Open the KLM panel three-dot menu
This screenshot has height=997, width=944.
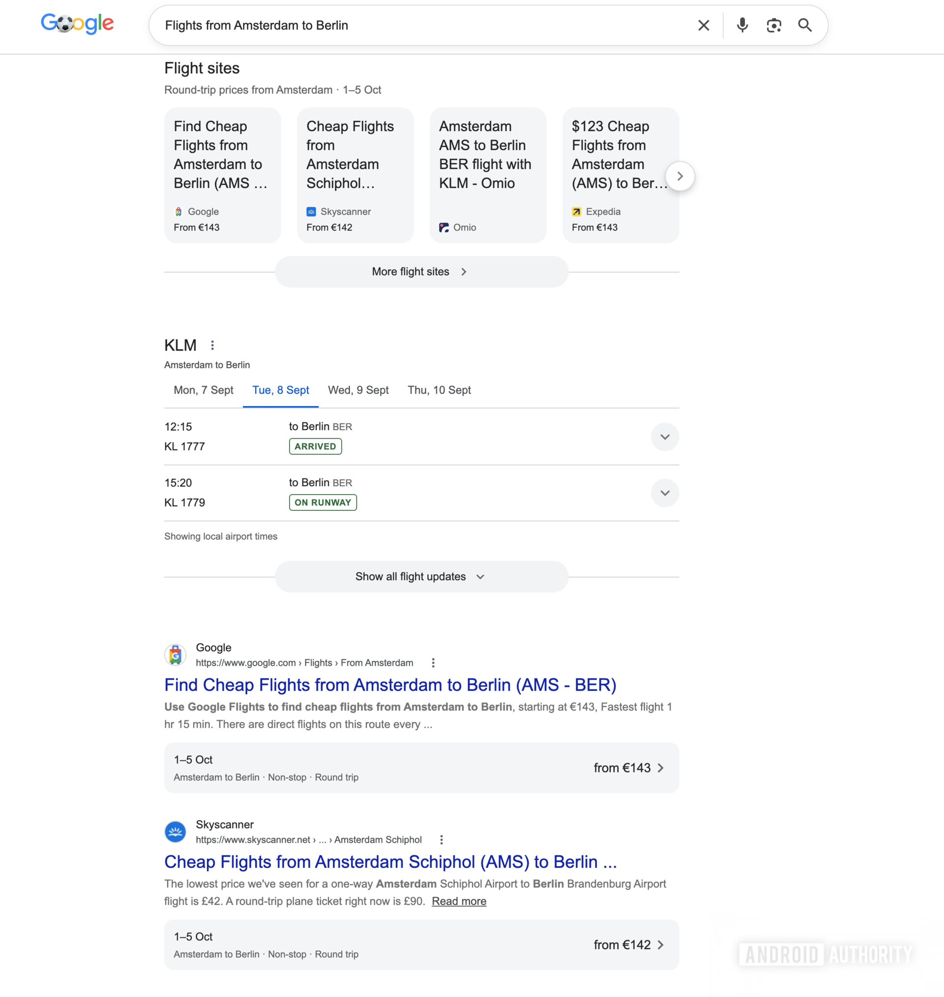click(212, 345)
